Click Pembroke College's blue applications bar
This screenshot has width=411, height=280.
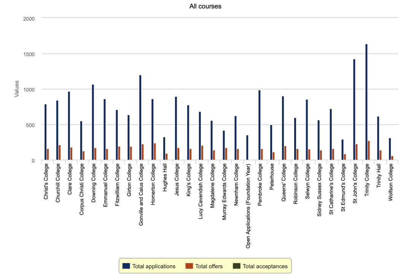click(x=259, y=125)
